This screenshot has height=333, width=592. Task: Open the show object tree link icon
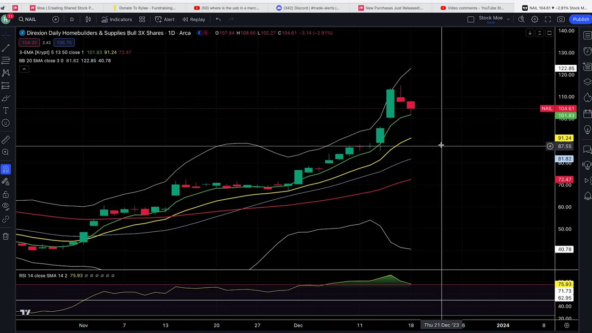click(6, 219)
